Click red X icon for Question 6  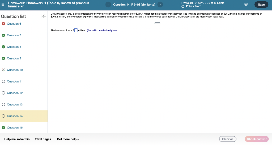point(3,24)
